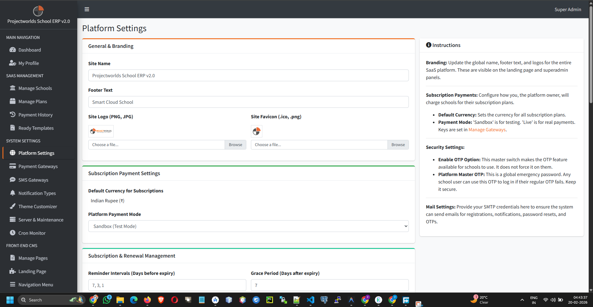The height and width of the screenshot is (307, 593).
Task: Select the Manage Schools sidebar icon
Action: pyautogui.click(x=12, y=88)
